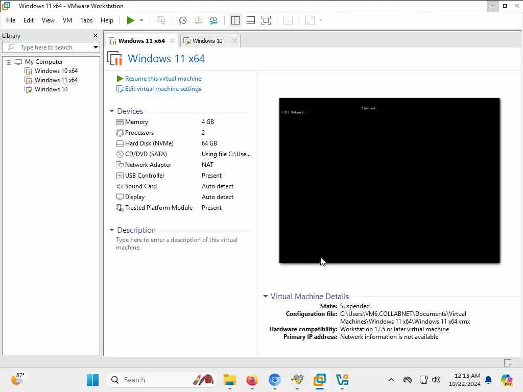Open the Display device entry
The height and width of the screenshot is (392, 523).
click(x=134, y=197)
